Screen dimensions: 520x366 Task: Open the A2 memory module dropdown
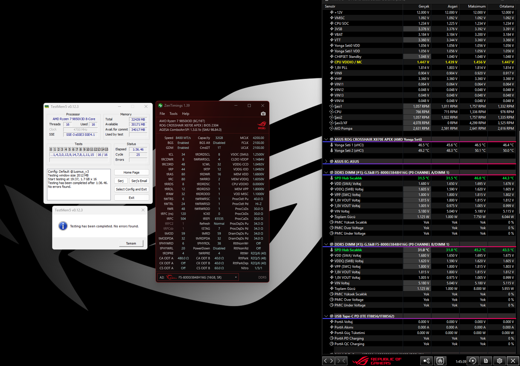point(198,277)
